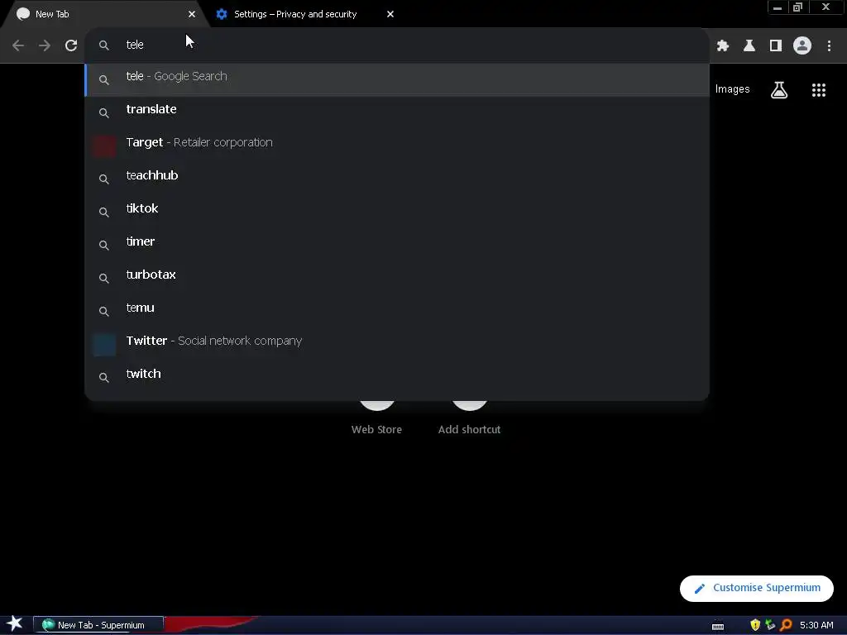
Task: Pick the tiktok suggestion
Action: [x=397, y=212]
